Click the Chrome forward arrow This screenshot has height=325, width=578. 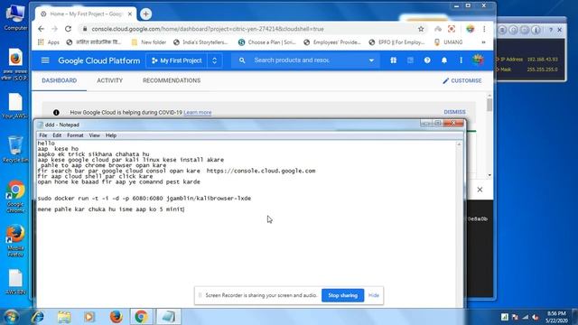[54, 29]
